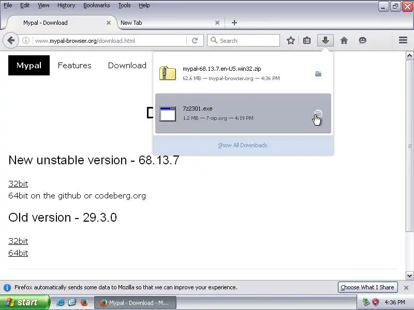Image resolution: width=414 pixels, height=310 pixels.
Task: Download 64bit old version 29.3.0
Action: [18, 253]
